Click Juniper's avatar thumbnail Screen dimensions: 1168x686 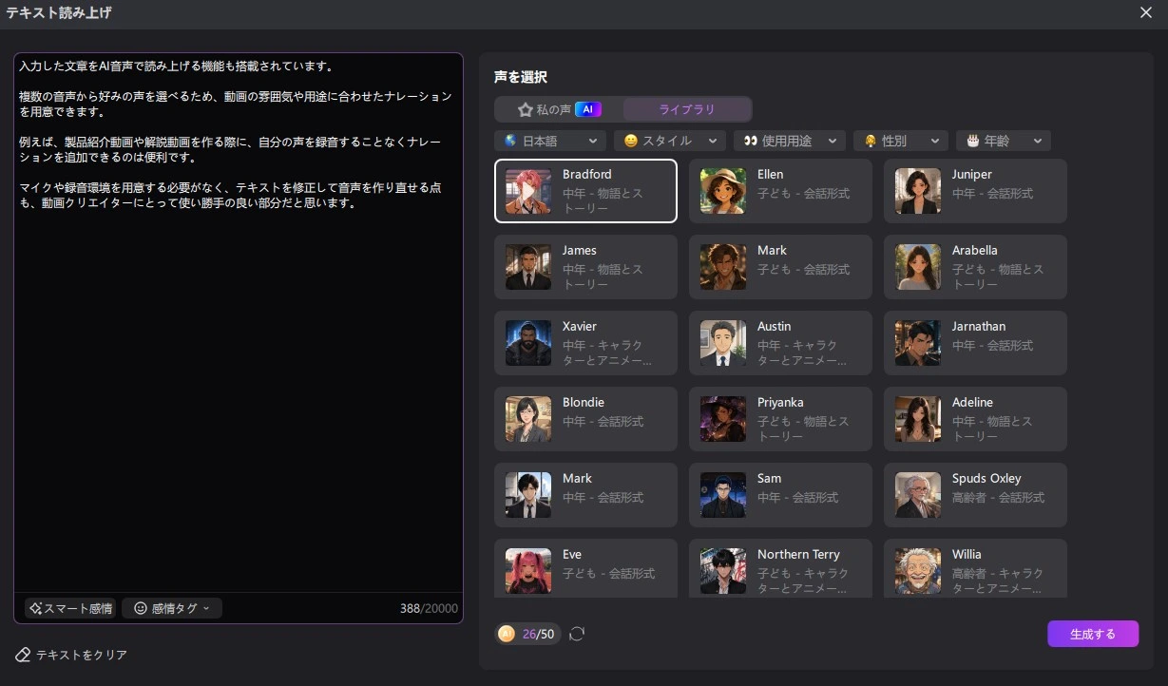pyautogui.click(x=918, y=191)
